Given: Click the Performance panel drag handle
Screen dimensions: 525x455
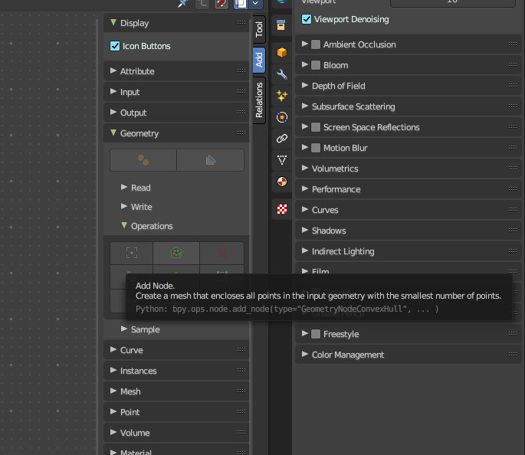Looking at the screenshot, I should coord(512,189).
